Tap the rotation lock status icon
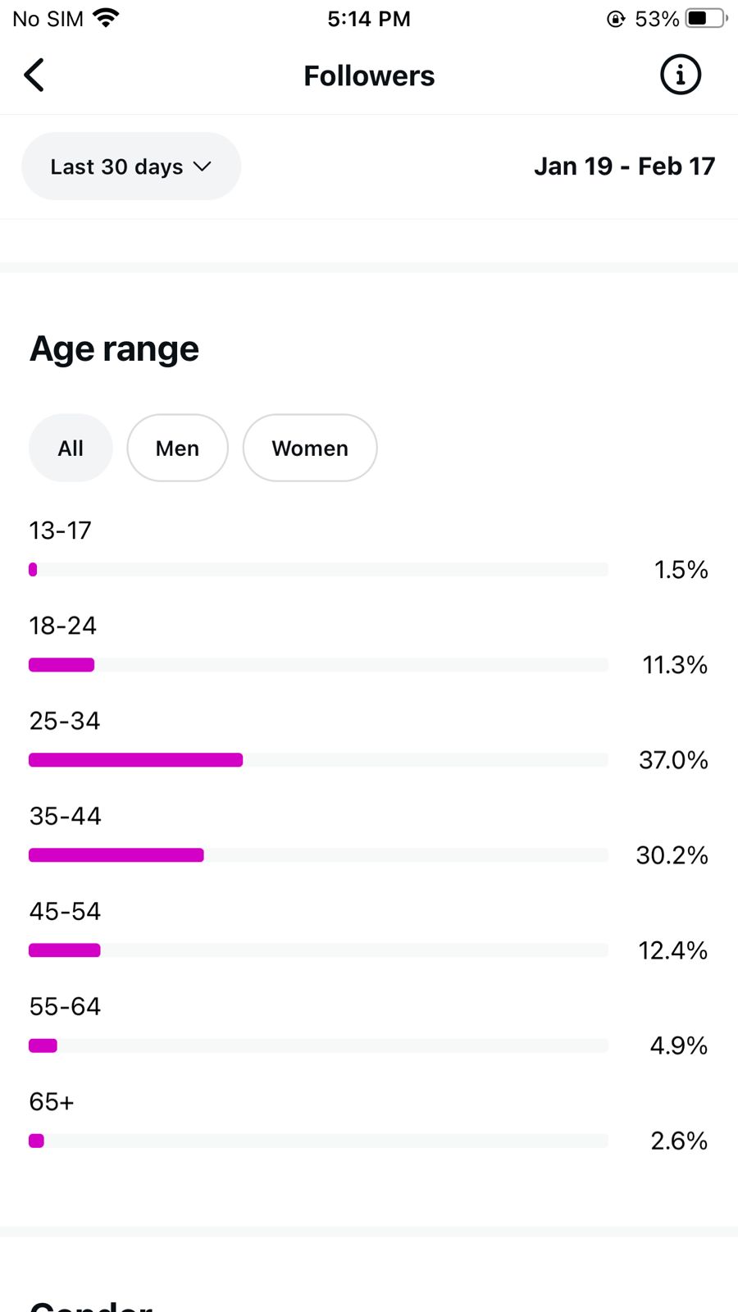This screenshot has height=1312, width=738. pos(615,19)
